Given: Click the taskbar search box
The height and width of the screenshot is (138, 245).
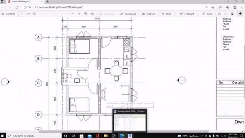Looking at the screenshot, I should click(34, 136).
